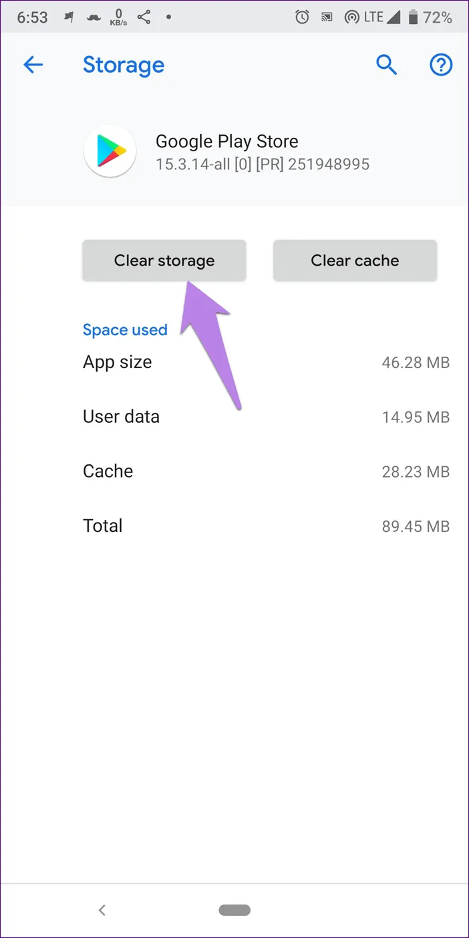469x938 pixels.
Task: Select the Total storage row
Action: click(x=266, y=526)
